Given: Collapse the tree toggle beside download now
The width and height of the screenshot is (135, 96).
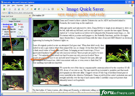Looking at the screenshot, I should tap(2, 24).
